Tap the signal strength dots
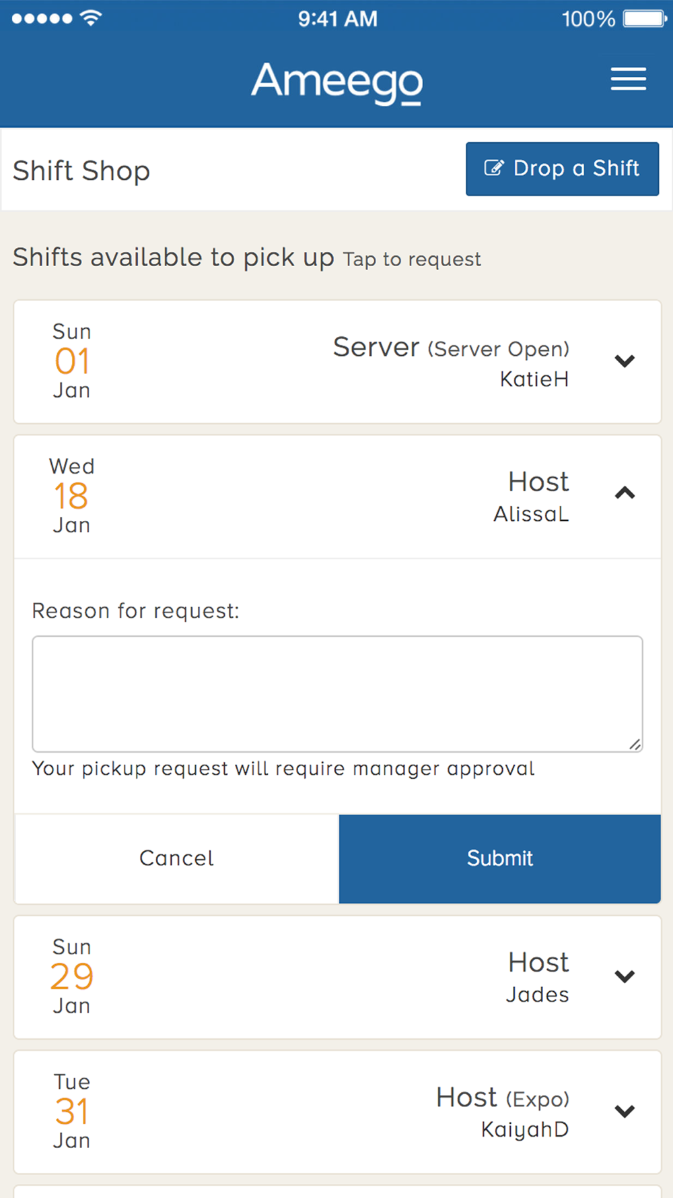The image size is (673, 1198). pos(42,18)
